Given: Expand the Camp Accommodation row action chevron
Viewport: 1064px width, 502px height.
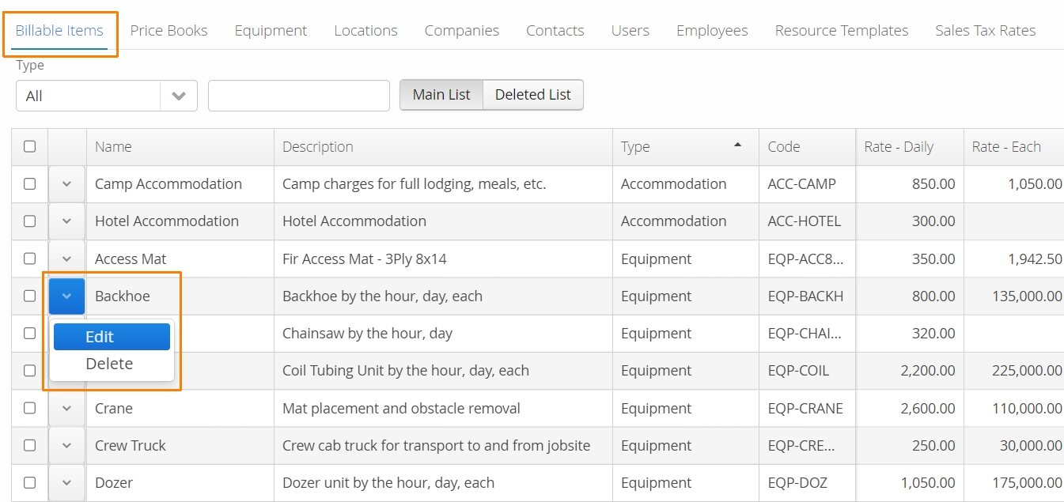Looking at the screenshot, I should [x=66, y=184].
